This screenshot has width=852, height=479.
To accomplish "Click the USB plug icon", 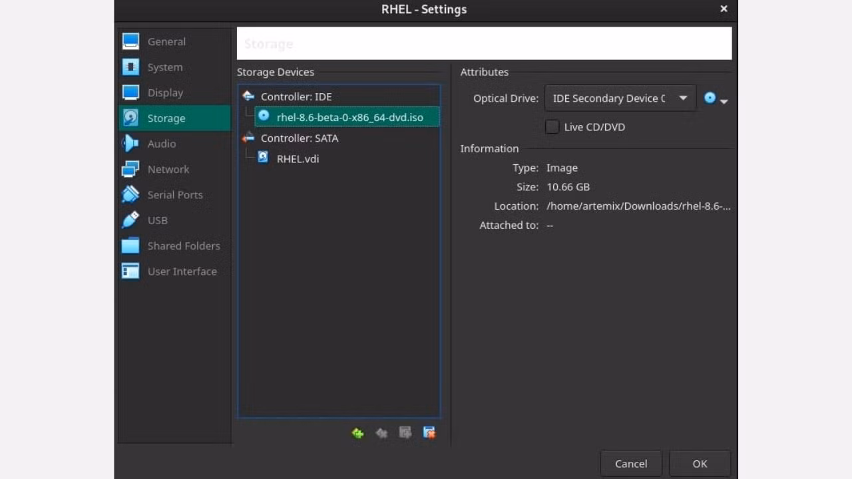I will pos(130,220).
